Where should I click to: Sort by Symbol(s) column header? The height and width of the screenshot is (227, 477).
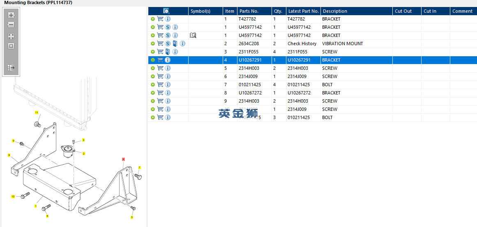206,11
